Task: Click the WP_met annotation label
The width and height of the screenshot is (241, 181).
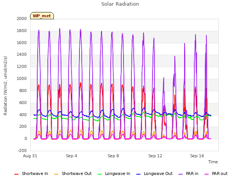Action: pos(42,16)
